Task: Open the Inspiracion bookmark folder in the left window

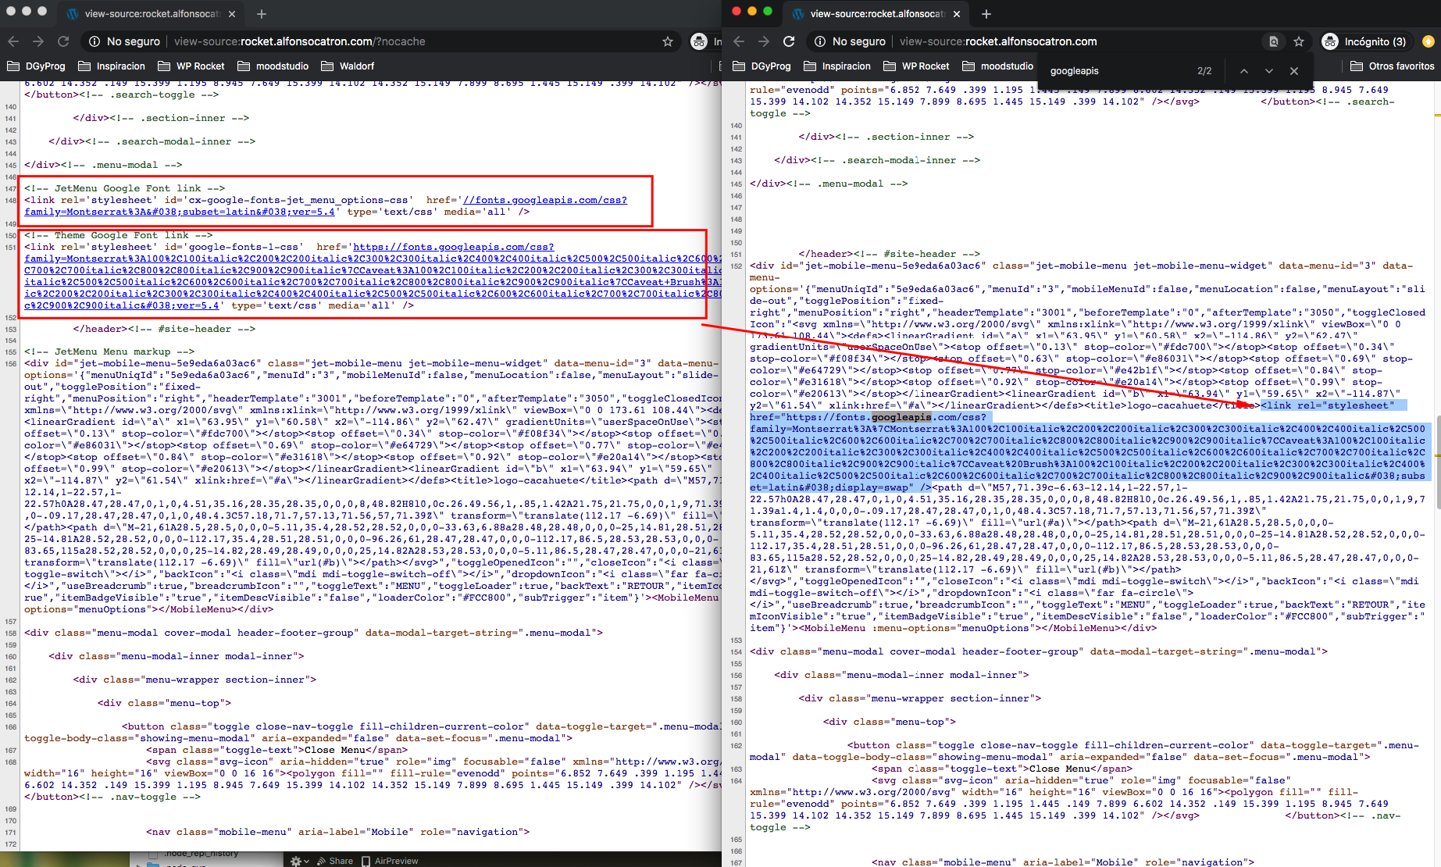Action: 112,66
